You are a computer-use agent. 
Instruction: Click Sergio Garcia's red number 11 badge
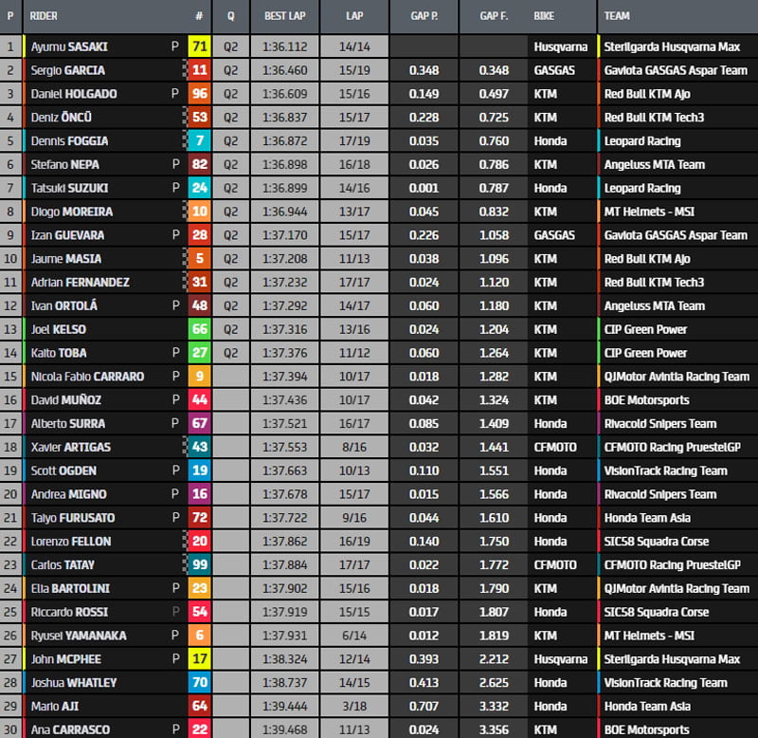pyautogui.click(x=200, y=70)
